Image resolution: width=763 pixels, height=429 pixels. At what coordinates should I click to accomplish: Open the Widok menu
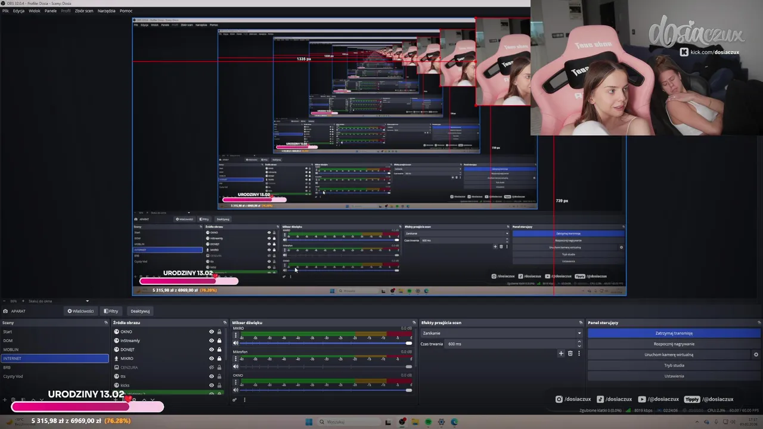coord(35,11)
